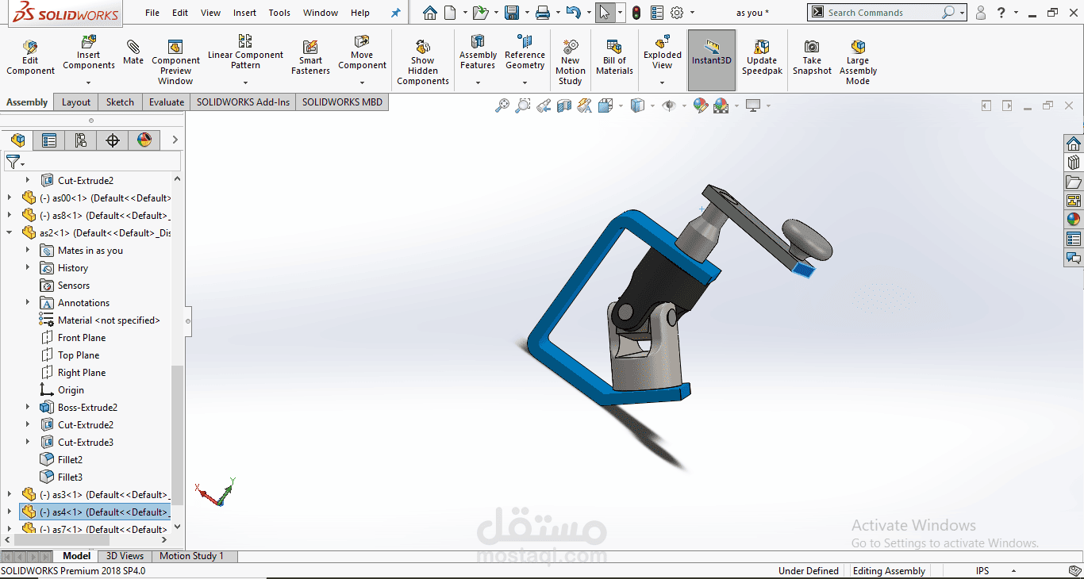
Task: Toggle Instant3D mode
Action: coord(712,60)
